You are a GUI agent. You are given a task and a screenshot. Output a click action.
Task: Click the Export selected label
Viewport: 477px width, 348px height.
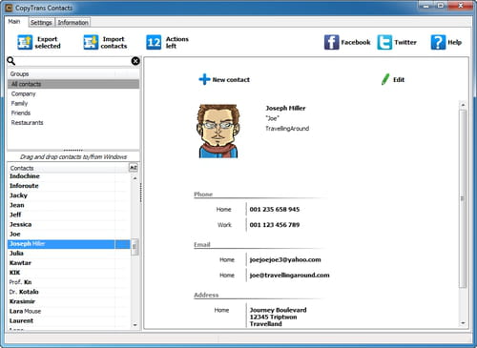(48, 43)
